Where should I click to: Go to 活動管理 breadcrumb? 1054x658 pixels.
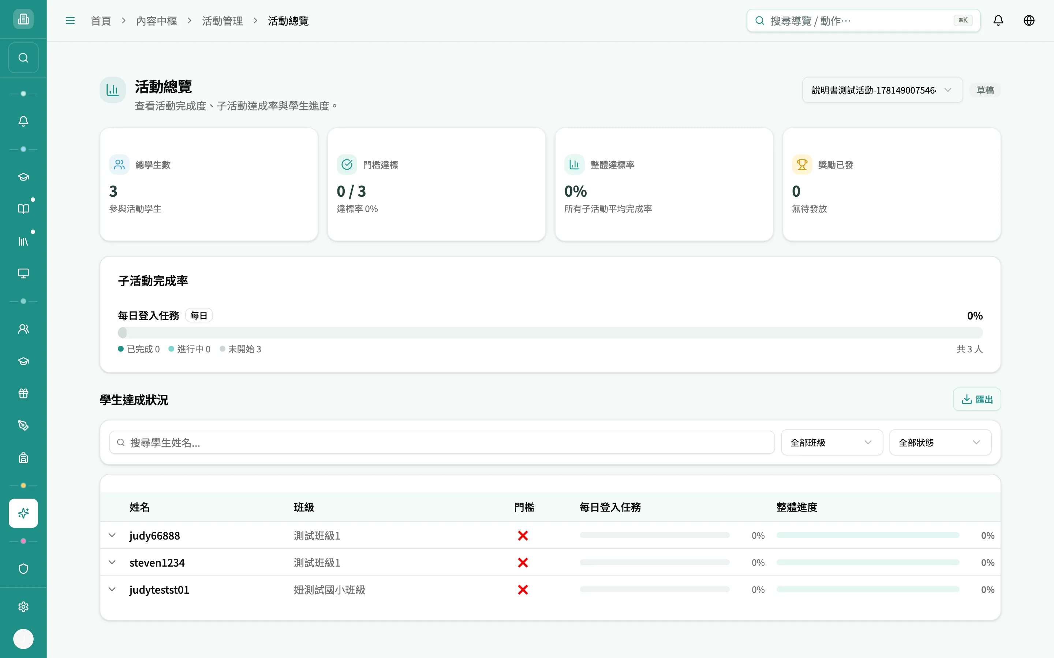222,21
